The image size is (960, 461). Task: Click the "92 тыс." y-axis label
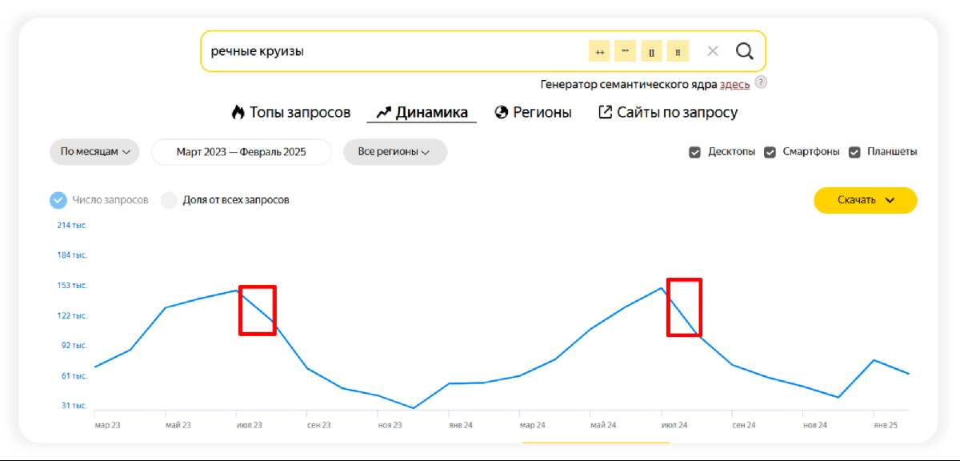click(x=73, y=346)
